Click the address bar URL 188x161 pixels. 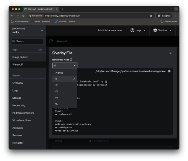click(62, 16)
